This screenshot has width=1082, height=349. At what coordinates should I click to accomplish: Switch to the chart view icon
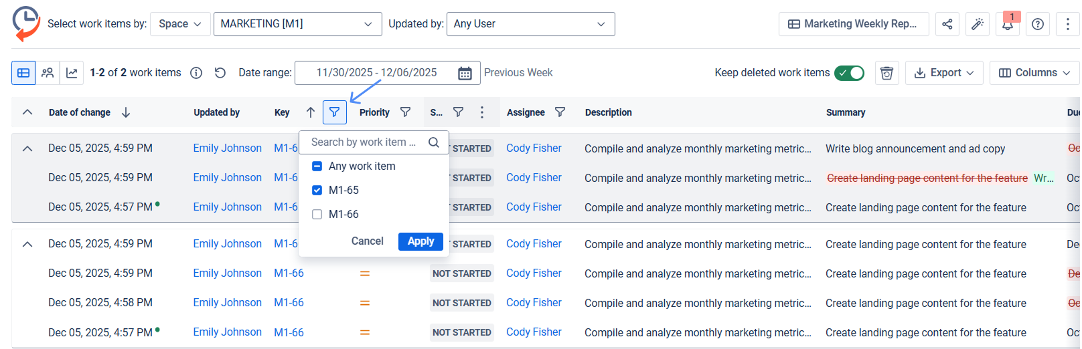(72, 73)
